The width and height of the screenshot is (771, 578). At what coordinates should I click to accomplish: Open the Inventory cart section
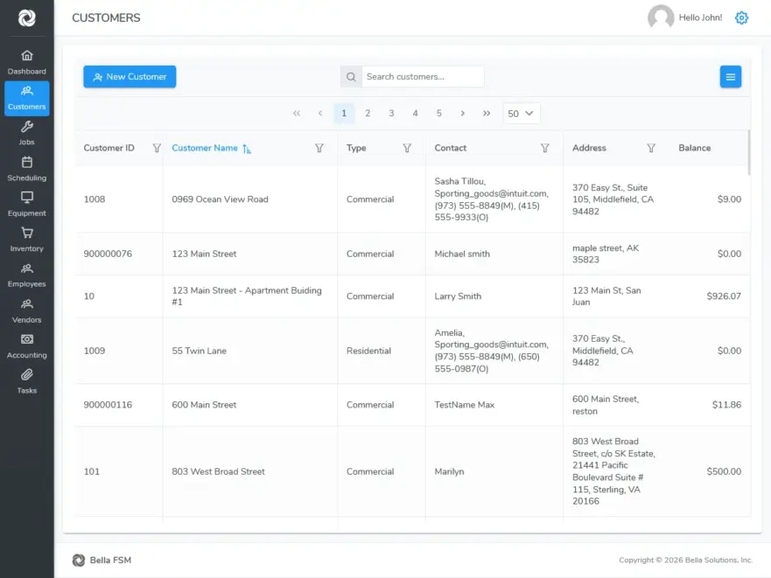coord(26,240)
